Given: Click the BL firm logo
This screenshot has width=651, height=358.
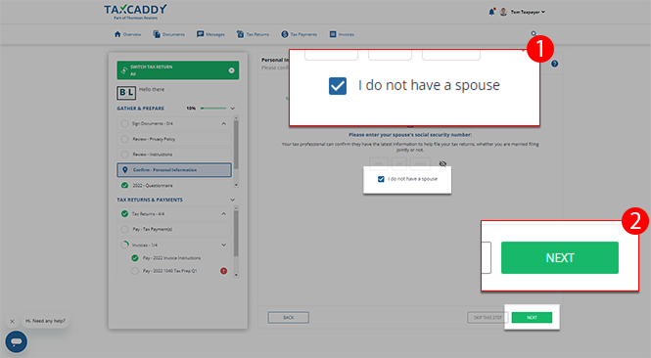Looking at the screenshot, I should [x=126, y=93].
